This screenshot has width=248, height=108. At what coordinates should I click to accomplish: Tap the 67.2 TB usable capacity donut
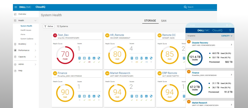(195, 88)
